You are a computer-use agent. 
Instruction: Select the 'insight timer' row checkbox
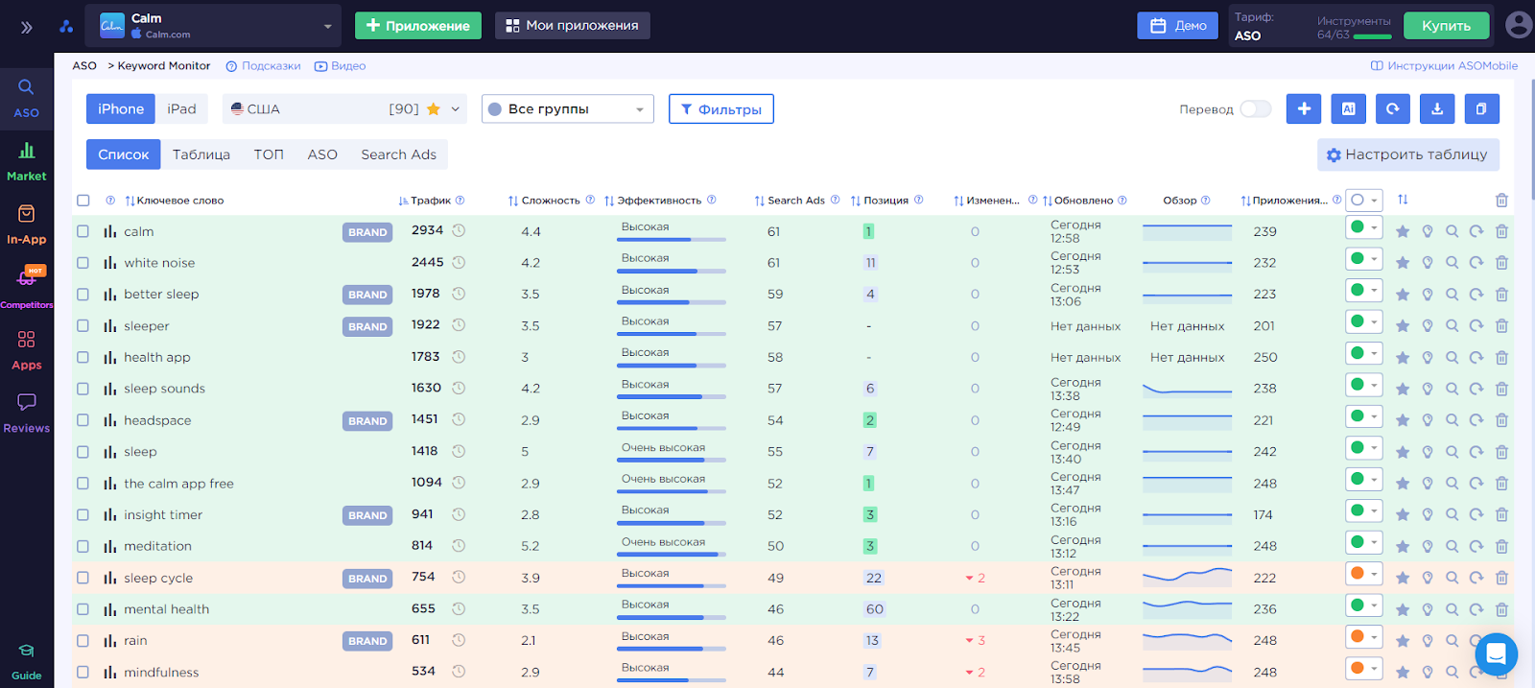click(x=83, y=514)
